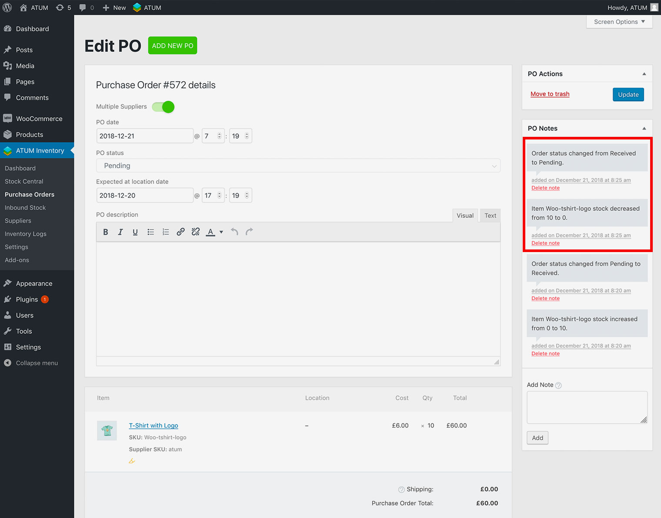Expand text color dropdown arrow
Screen dimensions: 661x518
pyautogui.click(x=221, y=232)
